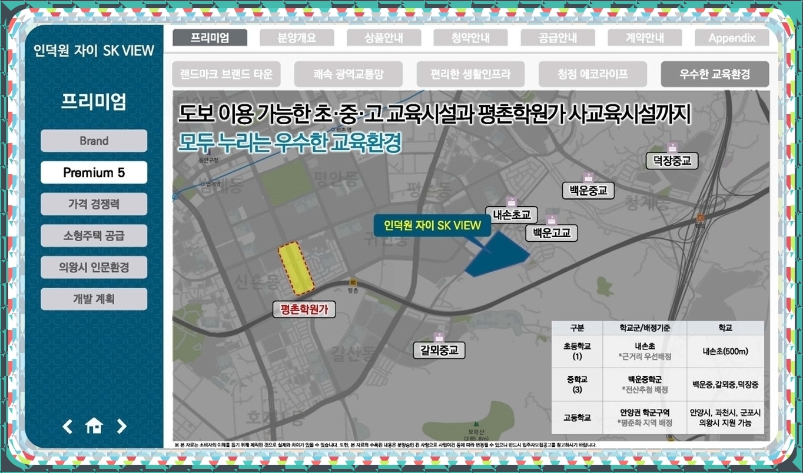
Task: Select 쾌속 광역교통망 sub-tab
Action: coord(349,74)
